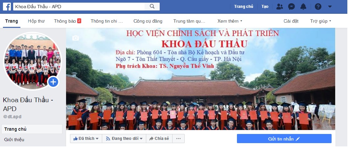Switch to the Hộp thư tab

click(x=36, y=21)
